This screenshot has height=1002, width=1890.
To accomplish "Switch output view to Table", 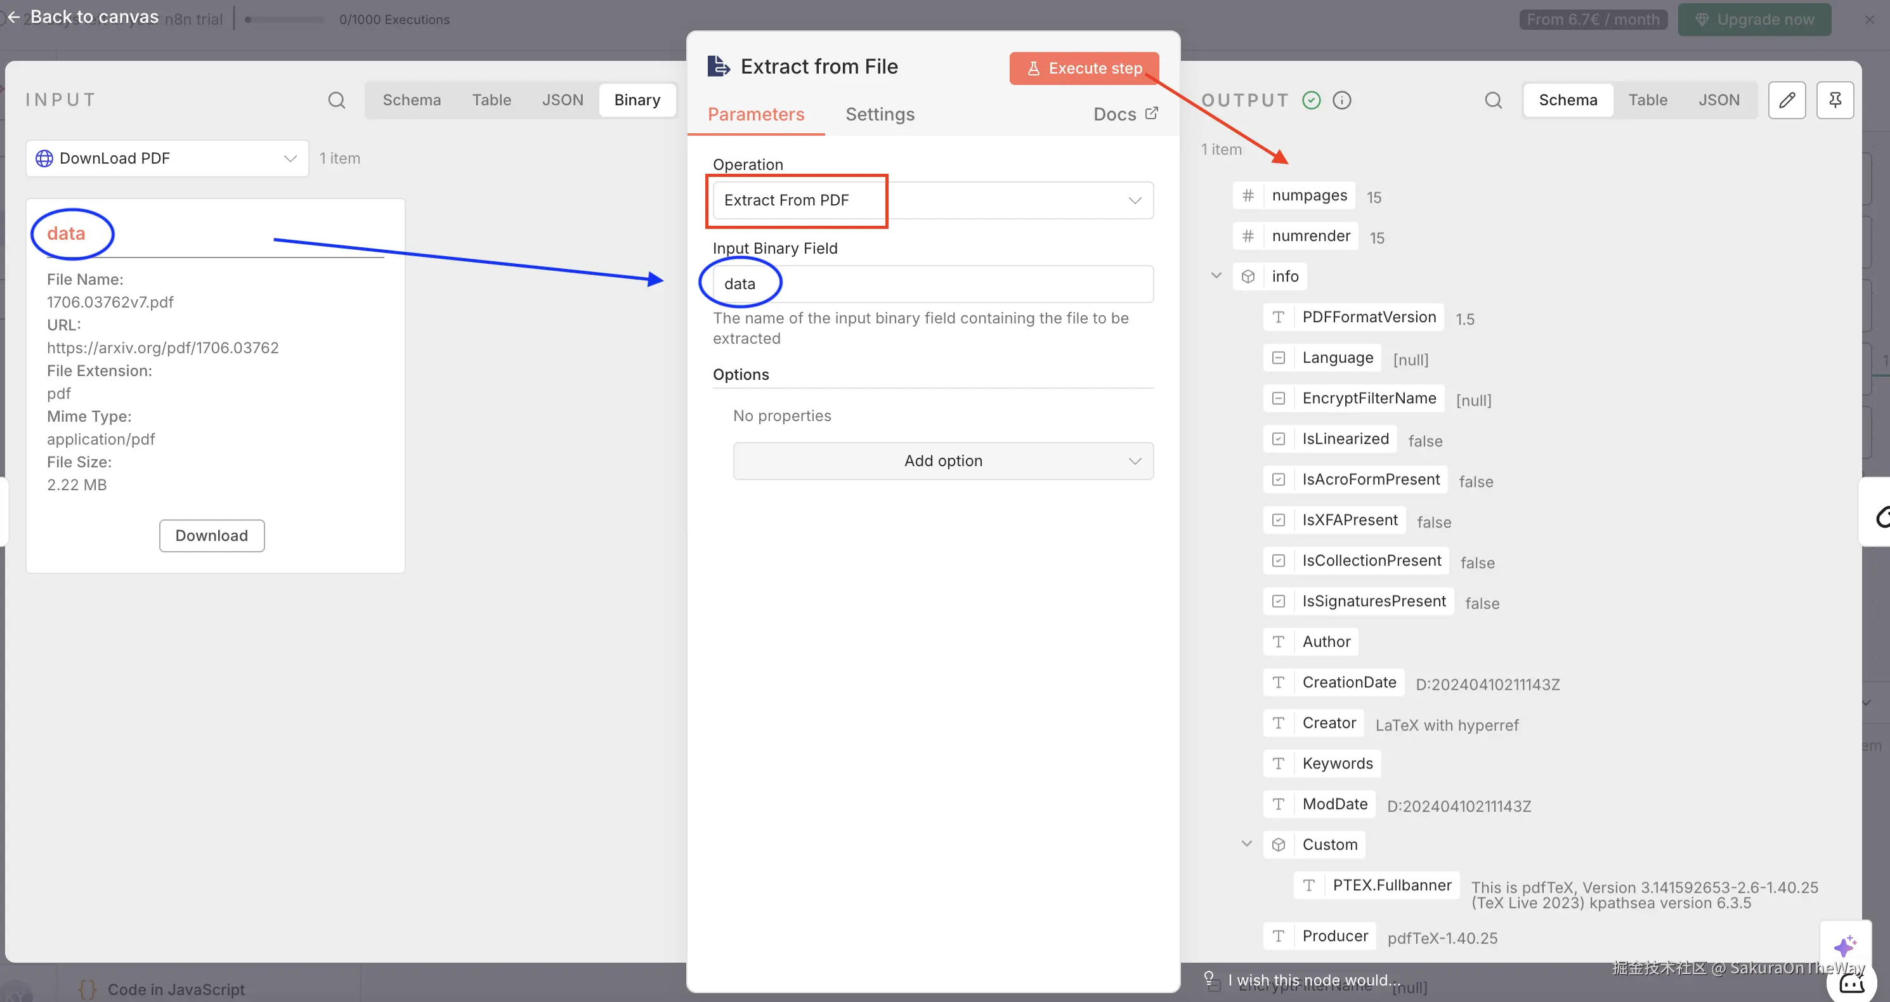I will pos(1647,100).
